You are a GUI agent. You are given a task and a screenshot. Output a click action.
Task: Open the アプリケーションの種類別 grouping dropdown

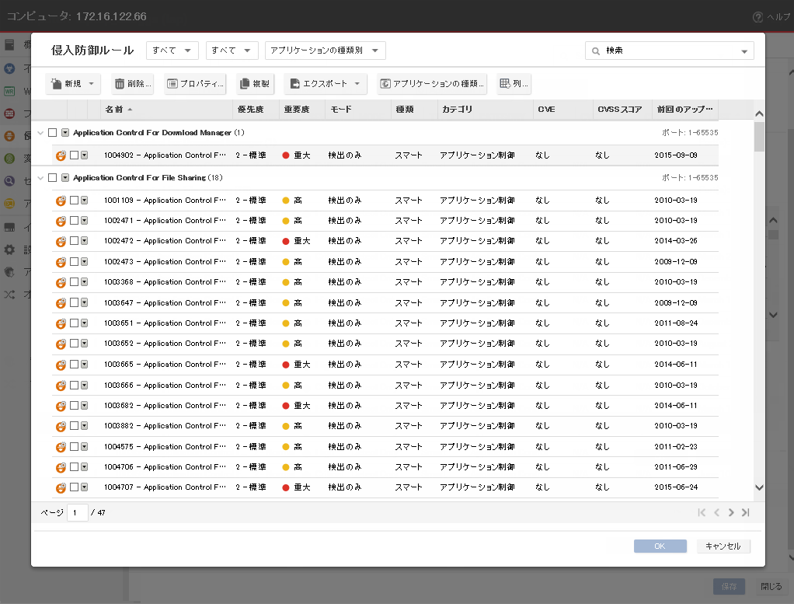(x=325, y=51)
